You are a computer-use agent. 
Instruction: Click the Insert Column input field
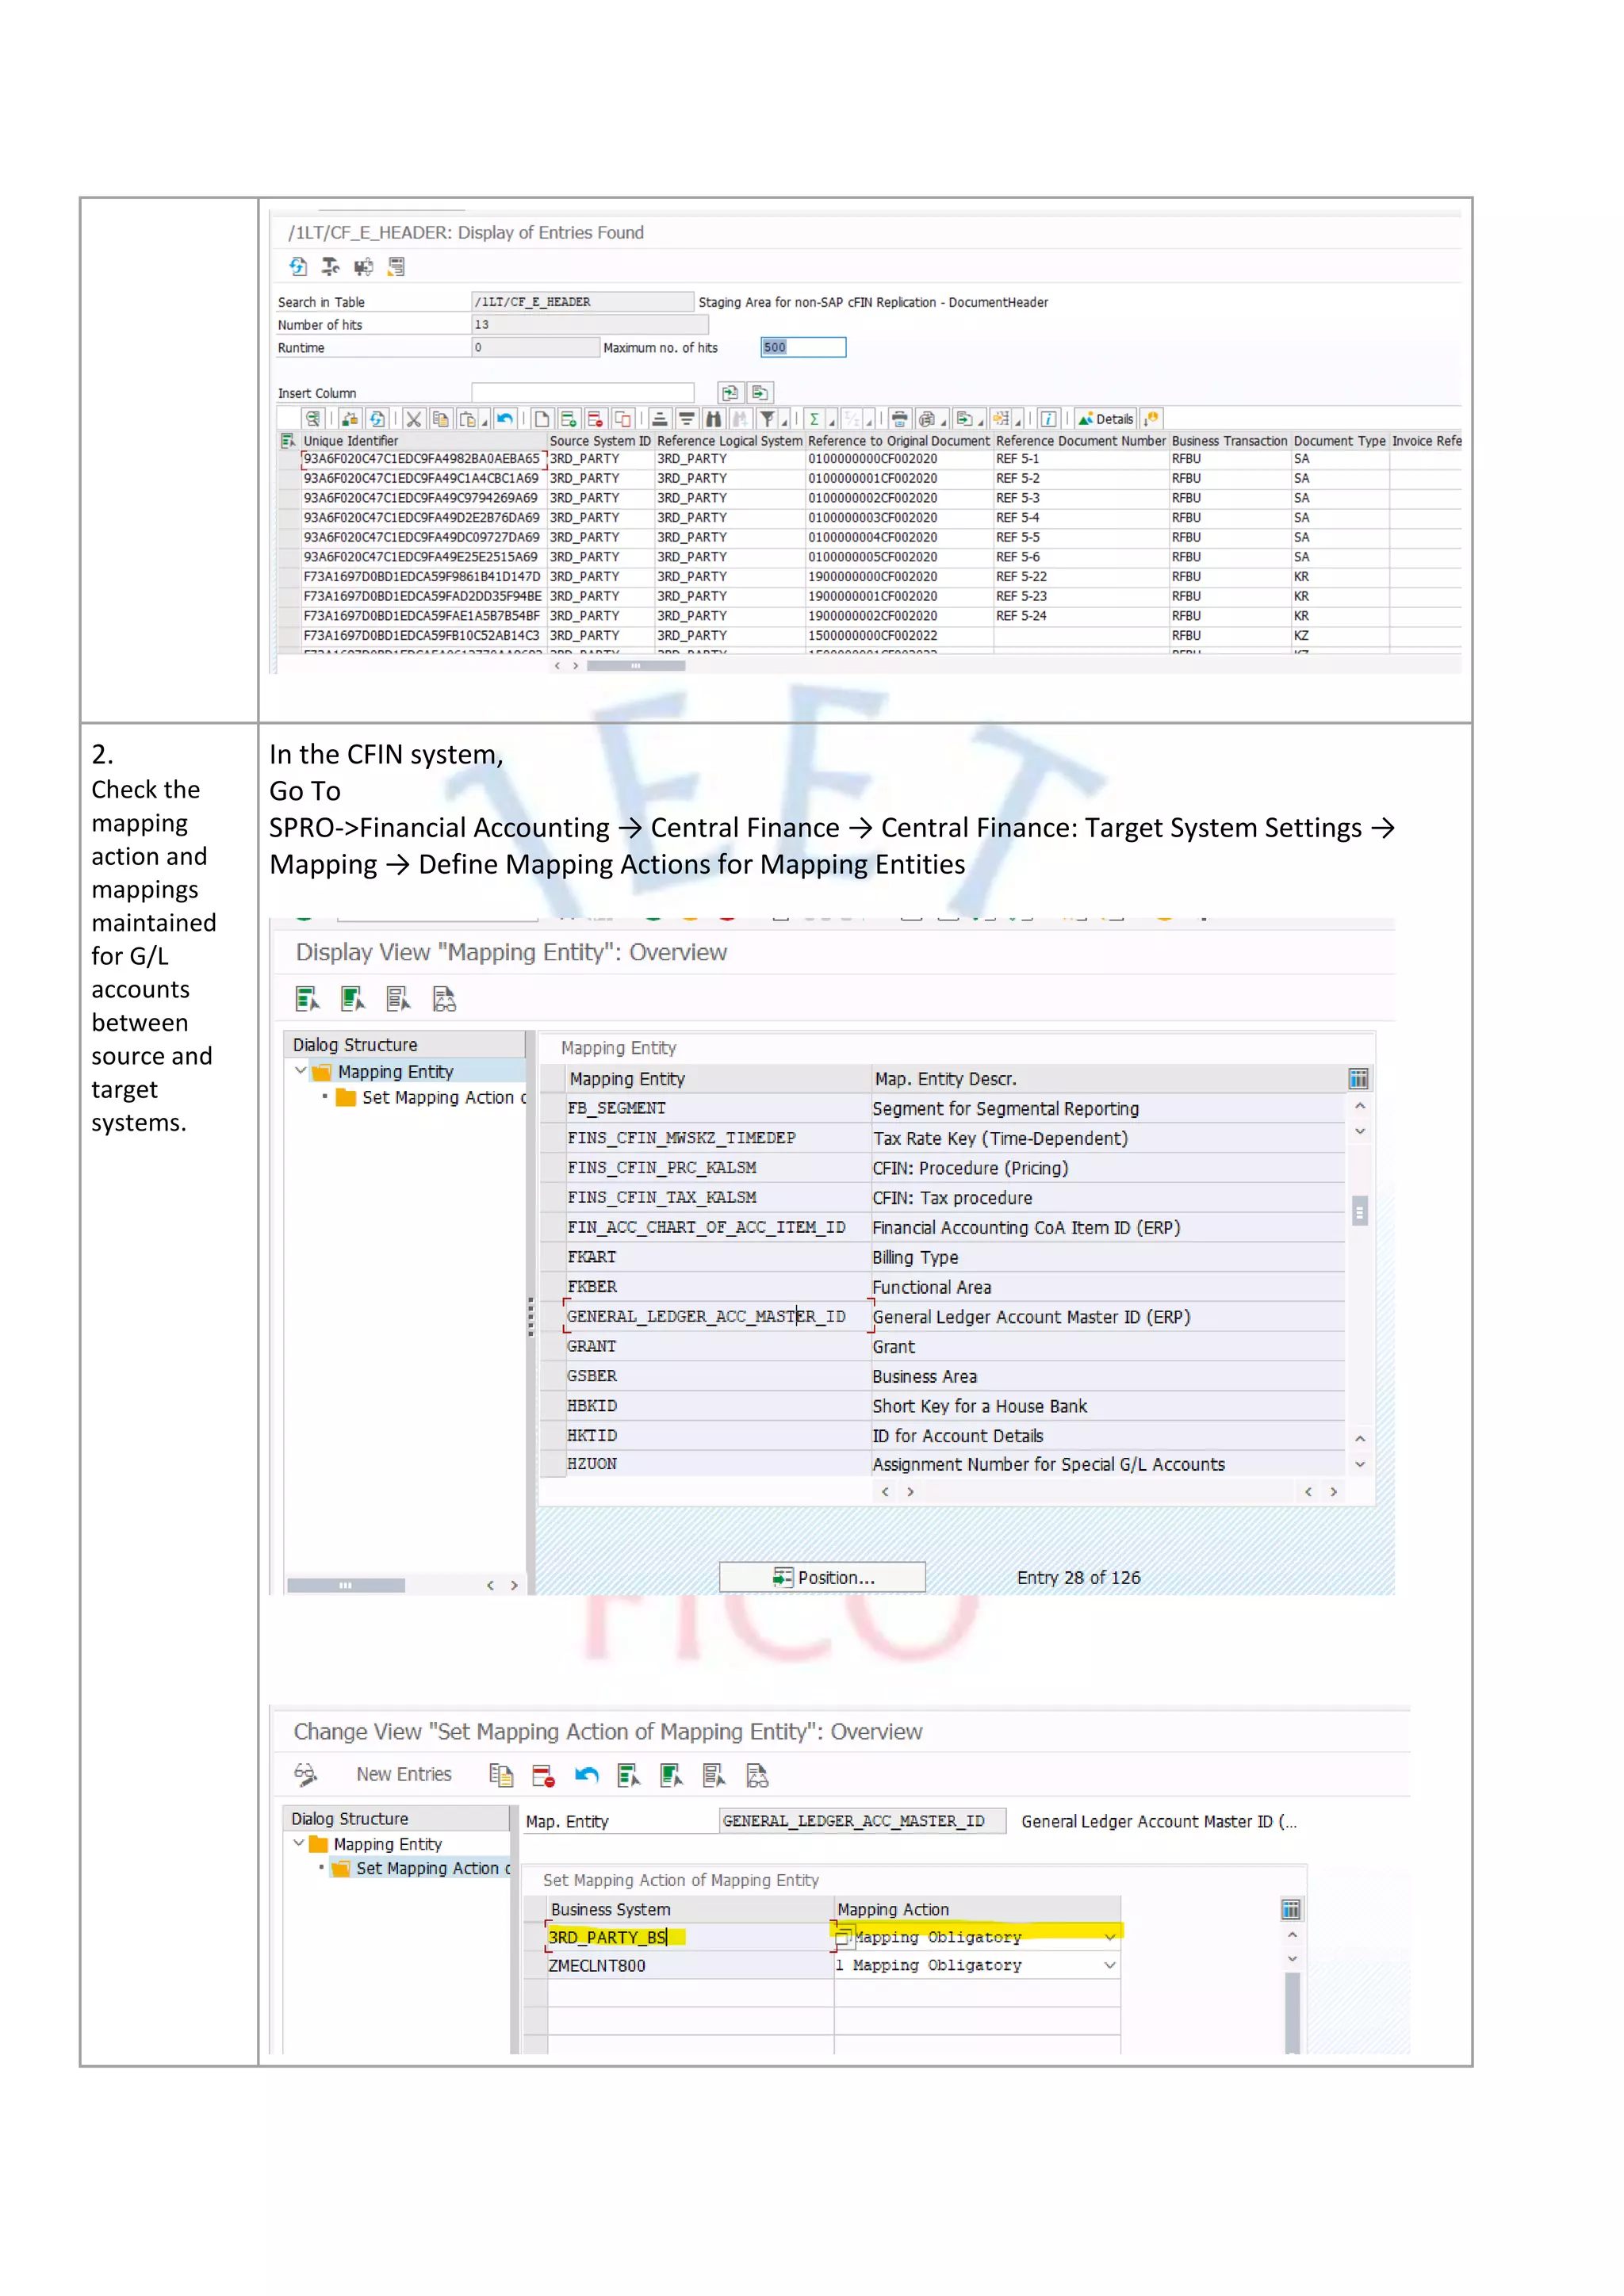point(583,393)
